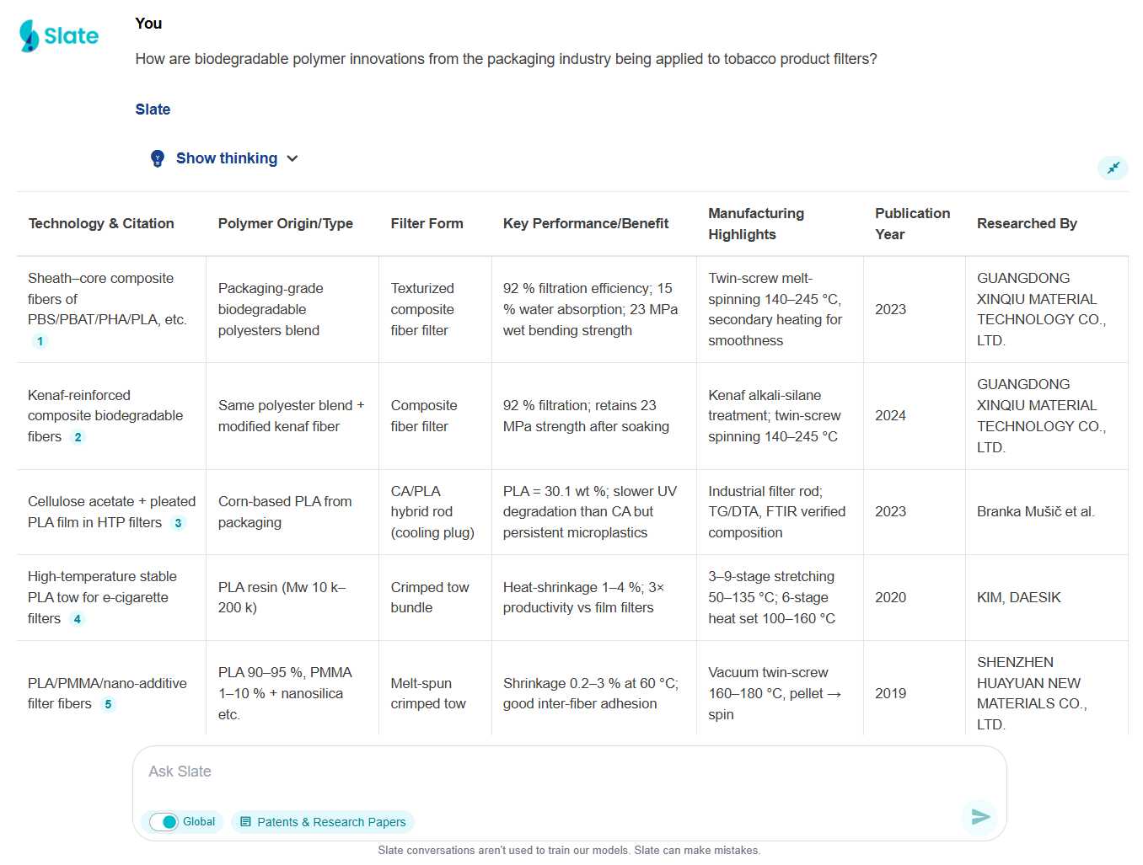
Task: Click the Slate logo icon
Action: (x=30, y=36)
